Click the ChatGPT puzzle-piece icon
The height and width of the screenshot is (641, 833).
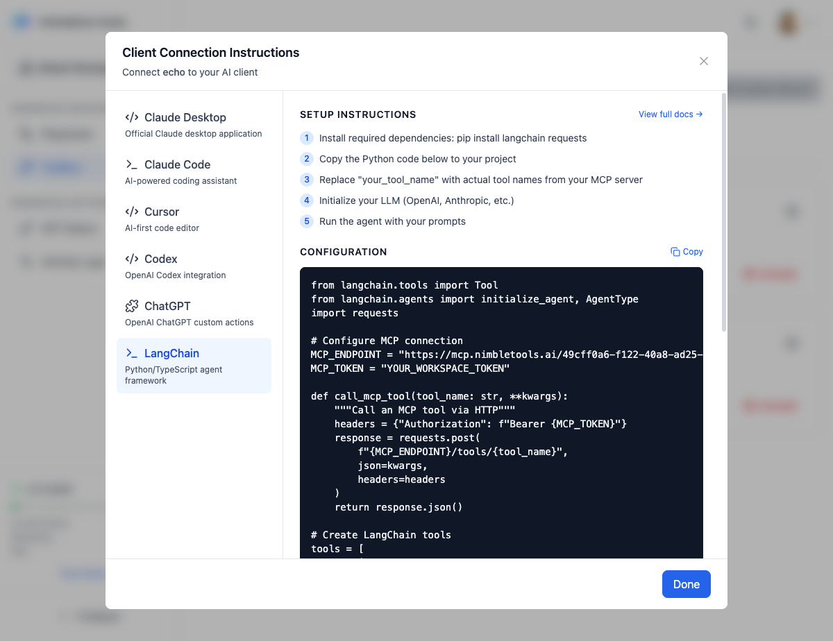coord(131,306)
